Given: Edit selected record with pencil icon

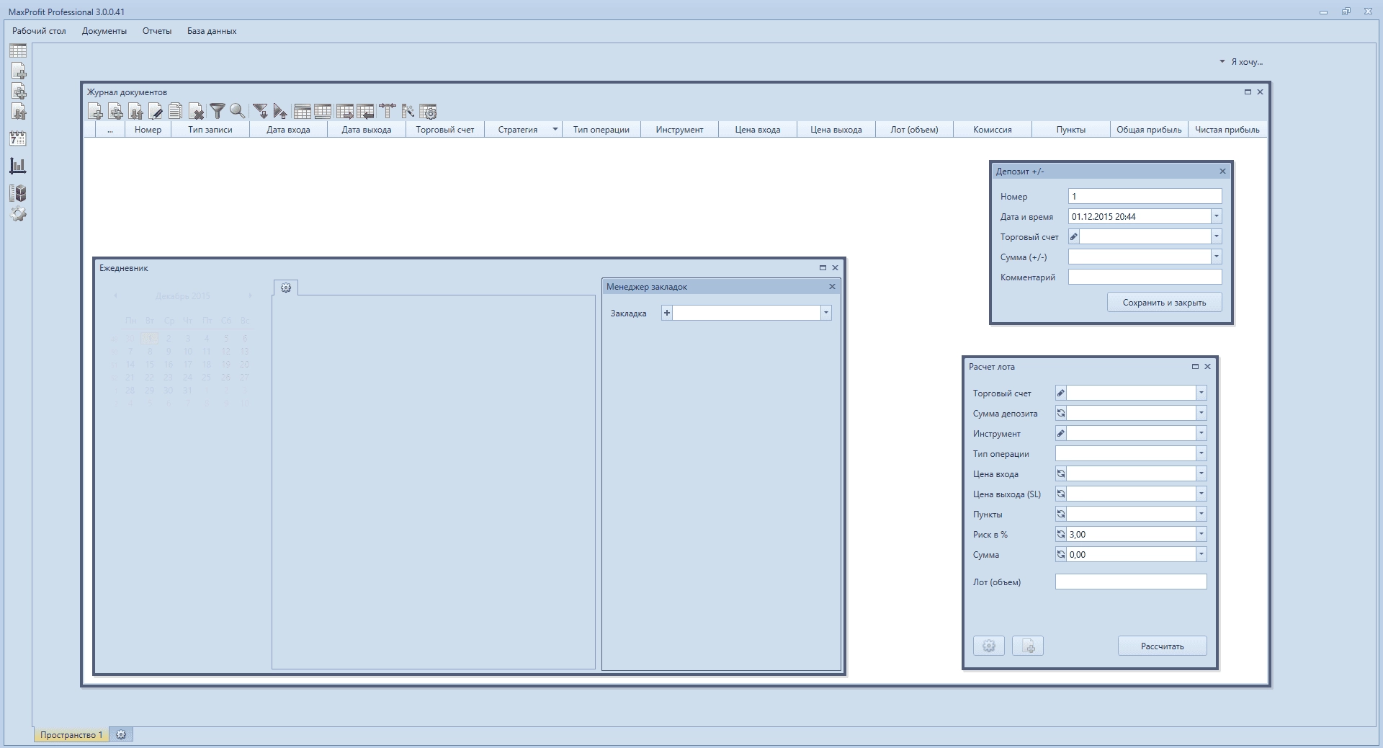Looking at the screenshot, I should (156, 111).
